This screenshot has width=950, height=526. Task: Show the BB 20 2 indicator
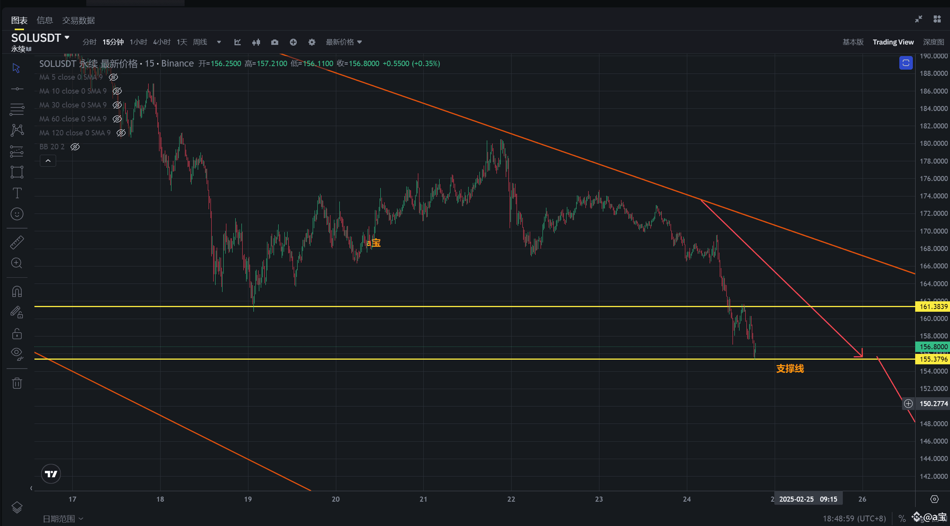click(x=75, y=147)
